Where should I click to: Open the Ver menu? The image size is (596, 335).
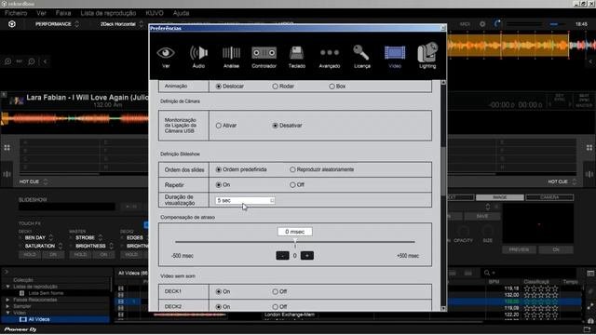[41, 13]
